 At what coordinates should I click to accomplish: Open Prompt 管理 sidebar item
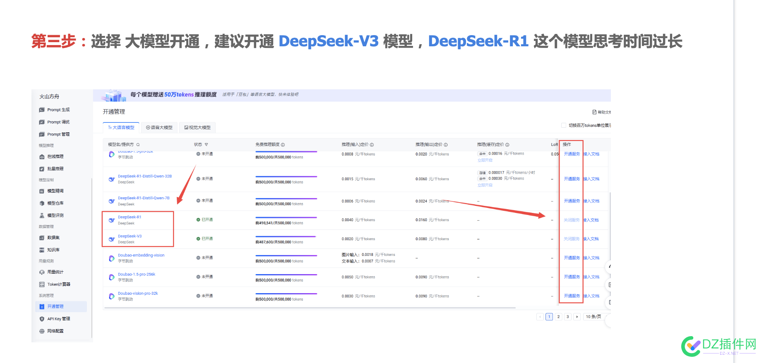[x=54, y=134]
